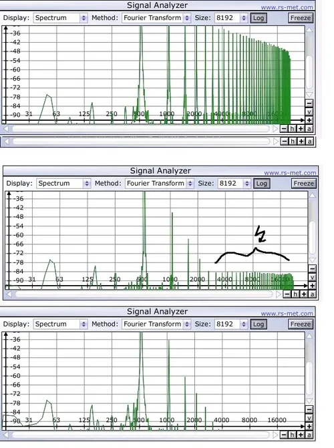Toggle the Log button in the top analyzer

(259, 18)
